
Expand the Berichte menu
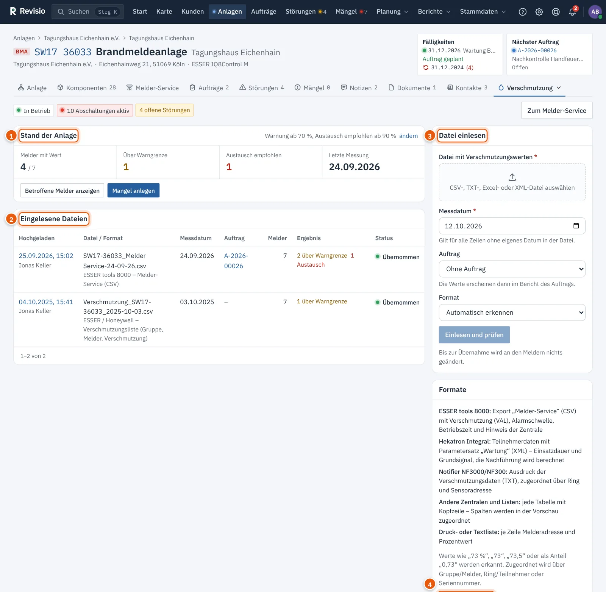click(434, 12)
